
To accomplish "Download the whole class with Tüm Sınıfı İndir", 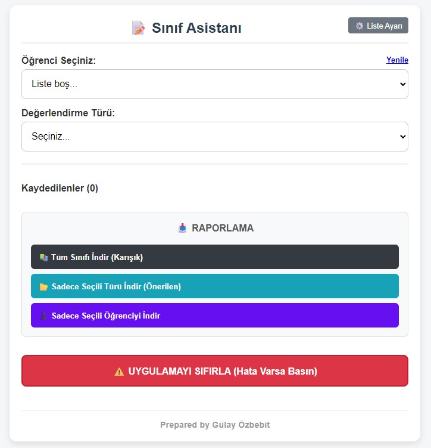I will coord(215,257).
